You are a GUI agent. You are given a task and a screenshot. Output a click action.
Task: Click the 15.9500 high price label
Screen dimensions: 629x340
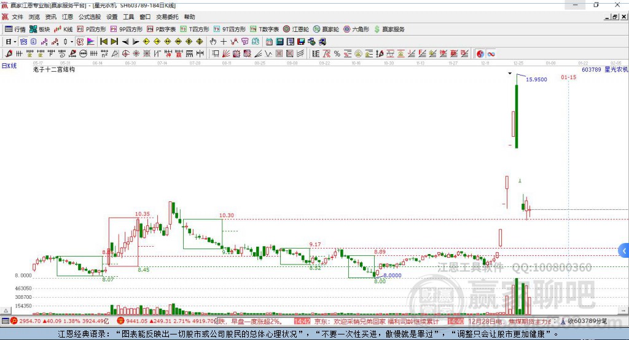(x=536, y=79)
